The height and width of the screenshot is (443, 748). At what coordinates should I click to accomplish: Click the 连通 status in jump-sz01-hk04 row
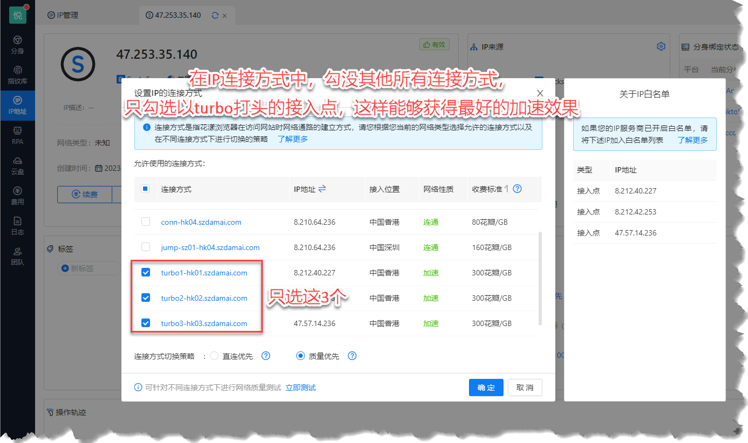coord(431,247)
